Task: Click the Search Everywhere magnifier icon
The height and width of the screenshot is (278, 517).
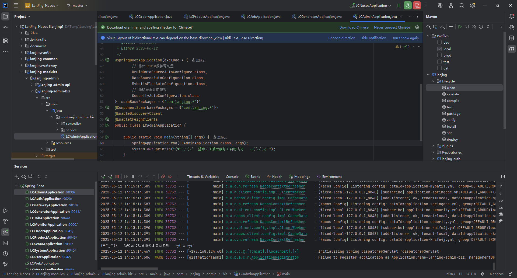Action: tap(462, 5)
